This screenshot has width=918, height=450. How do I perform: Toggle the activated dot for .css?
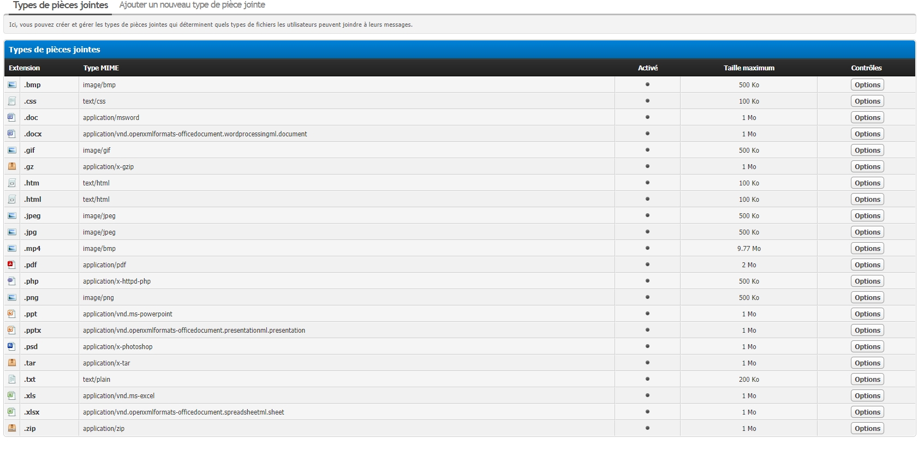click(647, 101)
